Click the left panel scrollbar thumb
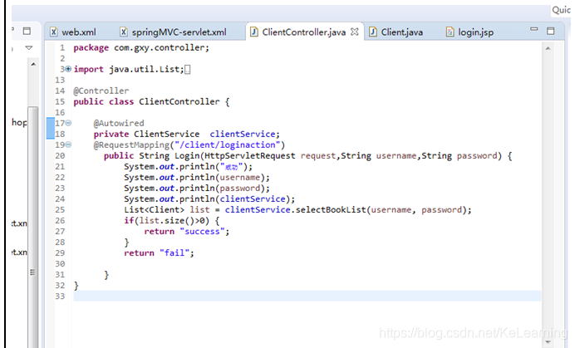The height and width of the screenshot is (348, 575). (x=33, y=228)
